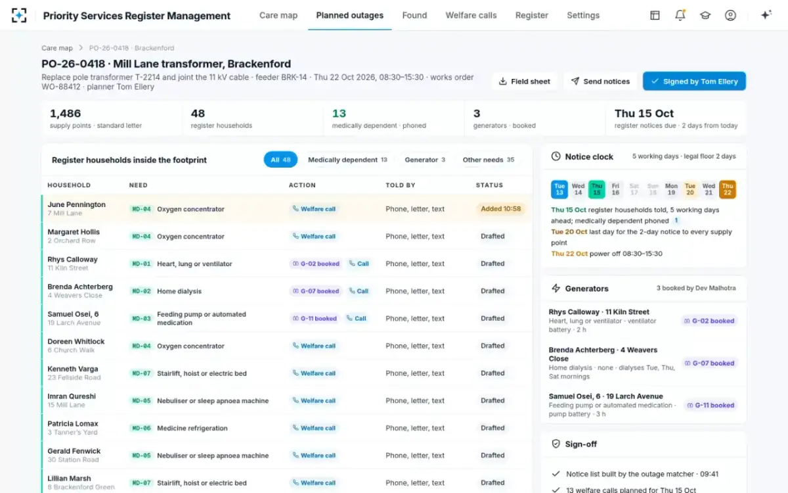This screenshot has height=493, width=788.
Task: Open the graduation cap training icon
Action: coord(705,15)
